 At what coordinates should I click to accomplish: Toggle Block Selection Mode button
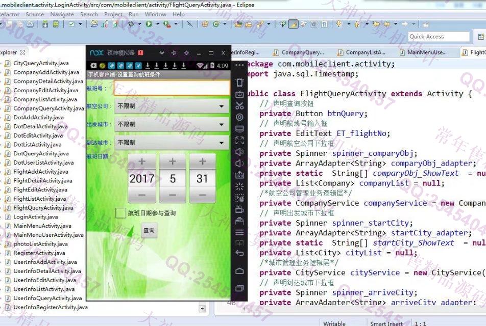(313, 24)
